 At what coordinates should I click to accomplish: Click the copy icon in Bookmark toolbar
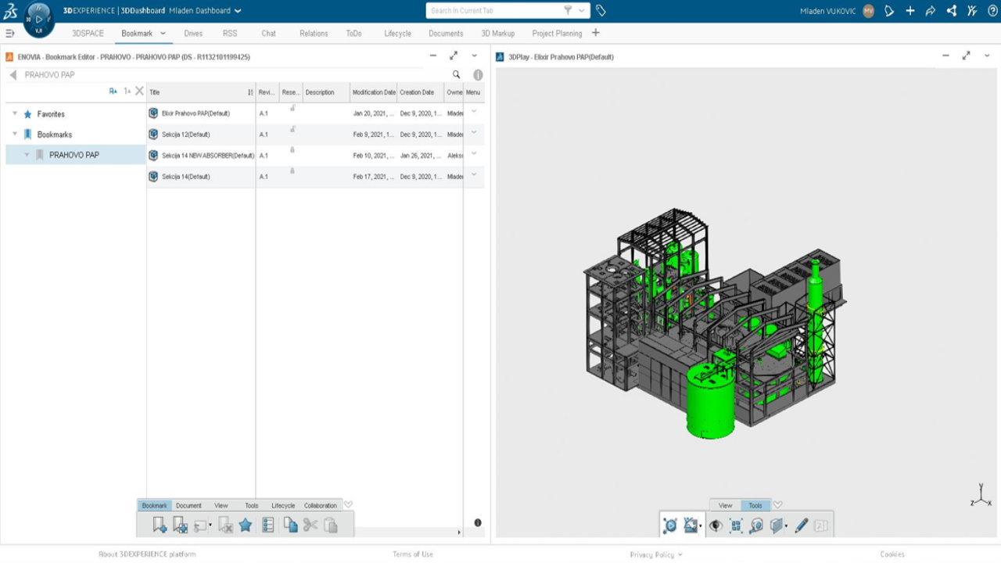click(x=290, y=525)
